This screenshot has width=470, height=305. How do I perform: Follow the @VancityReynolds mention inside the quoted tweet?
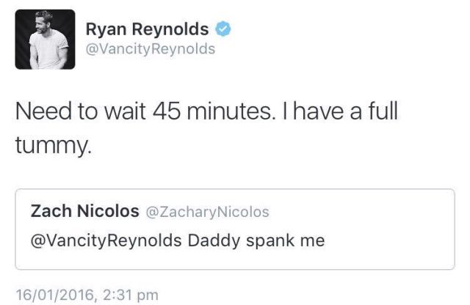coord(106,240)
